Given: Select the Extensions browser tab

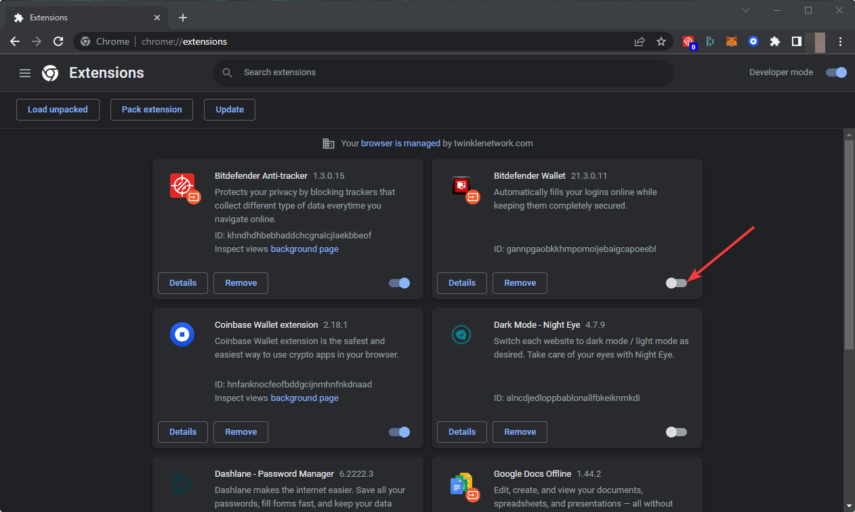Looking at the screenshot, I should pos(87,18).
